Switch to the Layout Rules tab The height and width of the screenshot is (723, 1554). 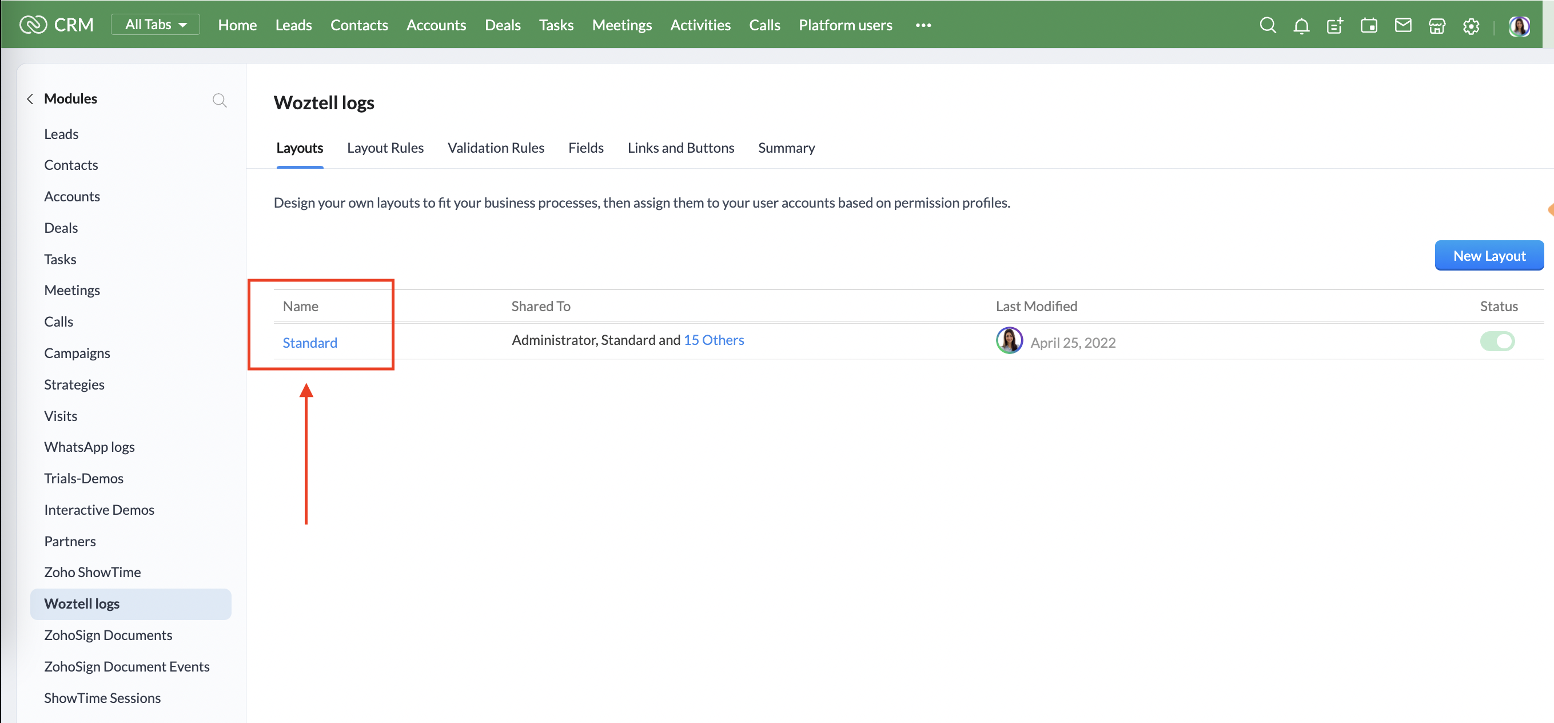coord(385,148)
